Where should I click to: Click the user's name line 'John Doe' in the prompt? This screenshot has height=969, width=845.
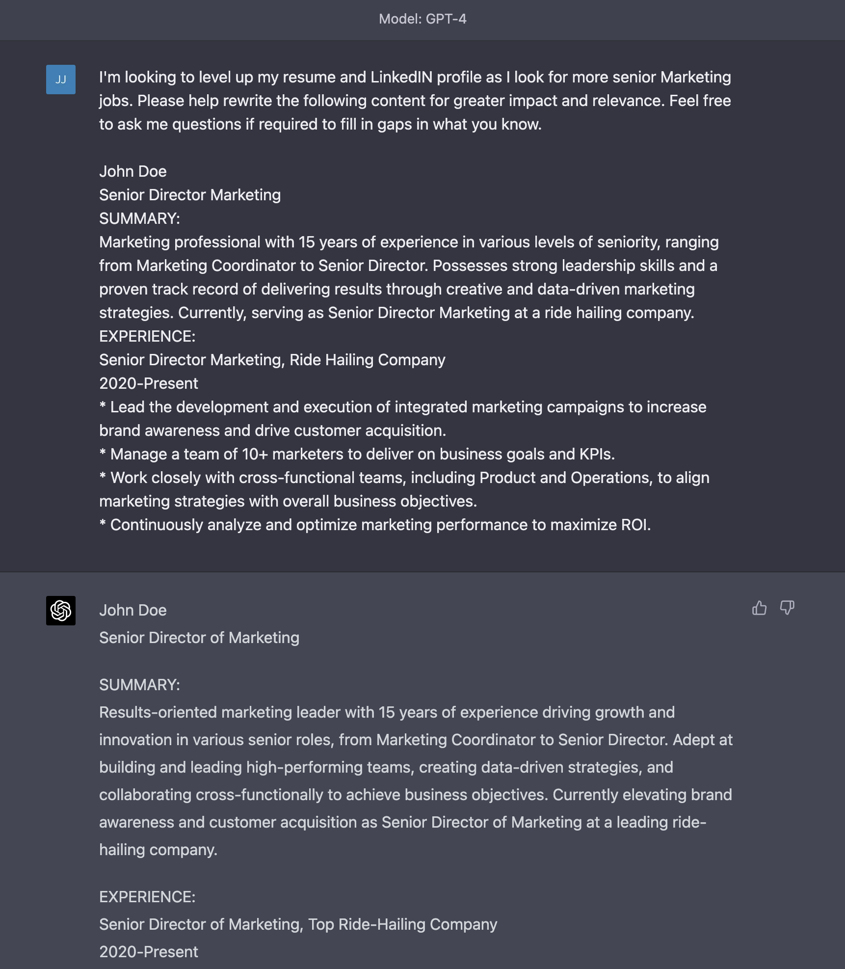click(133, 171)
